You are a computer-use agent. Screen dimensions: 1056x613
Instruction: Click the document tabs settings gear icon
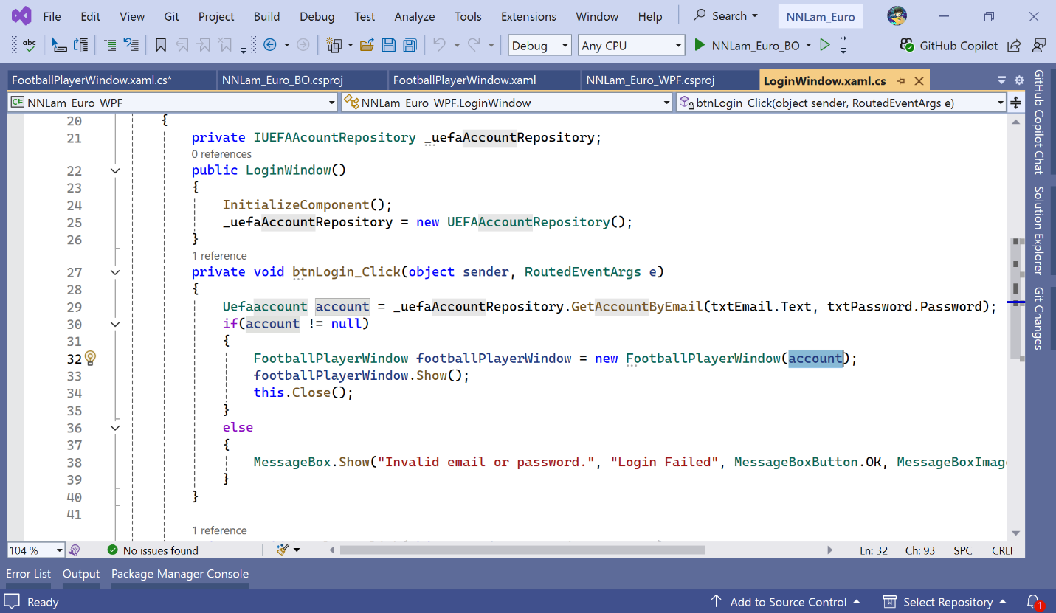(1019, 80)
